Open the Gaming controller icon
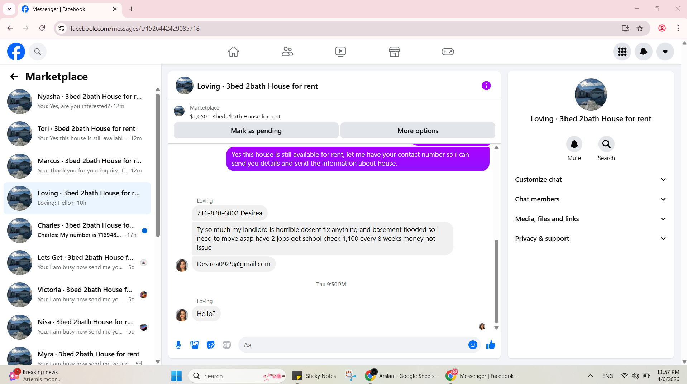This screenshot has width=687, height=384. pos(448,52)
